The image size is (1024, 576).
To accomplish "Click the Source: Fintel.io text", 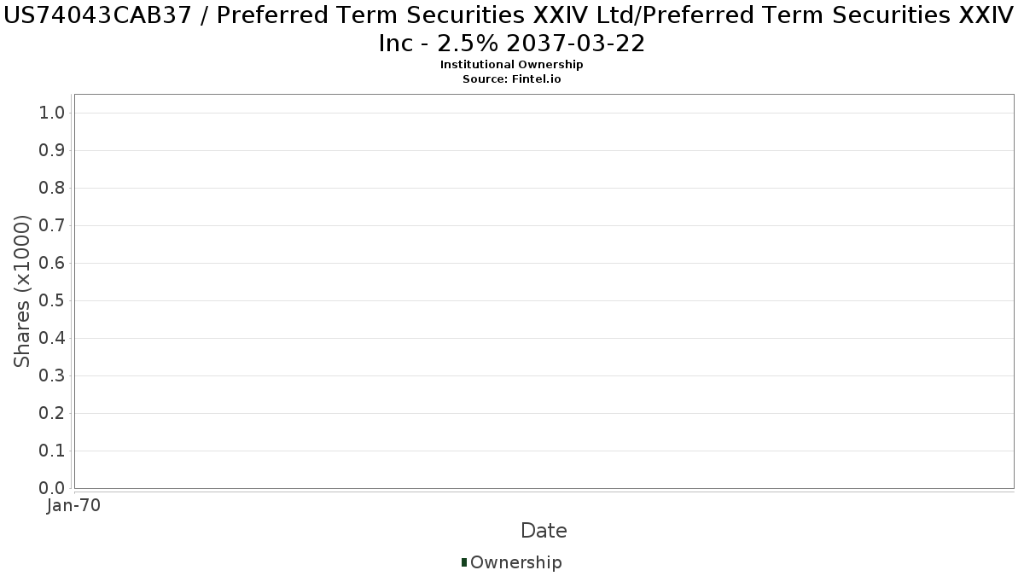I will coord(512,79).
